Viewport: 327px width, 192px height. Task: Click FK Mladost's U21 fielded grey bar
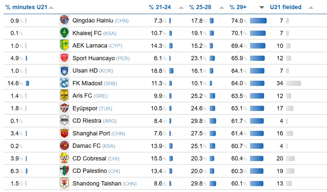pyautogui.click(x=293, y=83)
